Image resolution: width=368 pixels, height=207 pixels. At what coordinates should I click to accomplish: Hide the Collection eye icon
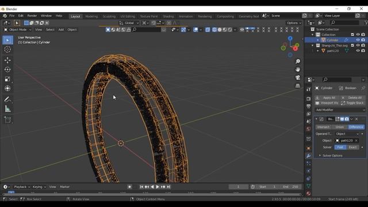(x=358, y=34)
